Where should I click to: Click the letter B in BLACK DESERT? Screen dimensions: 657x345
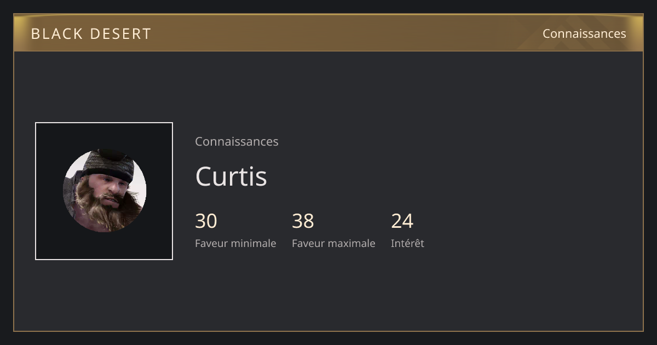pos(35,34)
